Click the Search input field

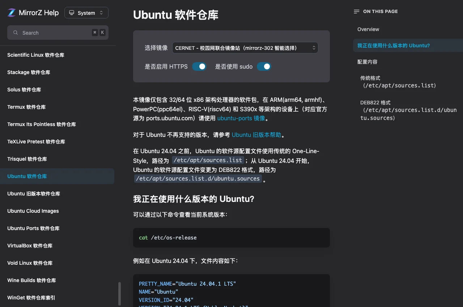58,33
